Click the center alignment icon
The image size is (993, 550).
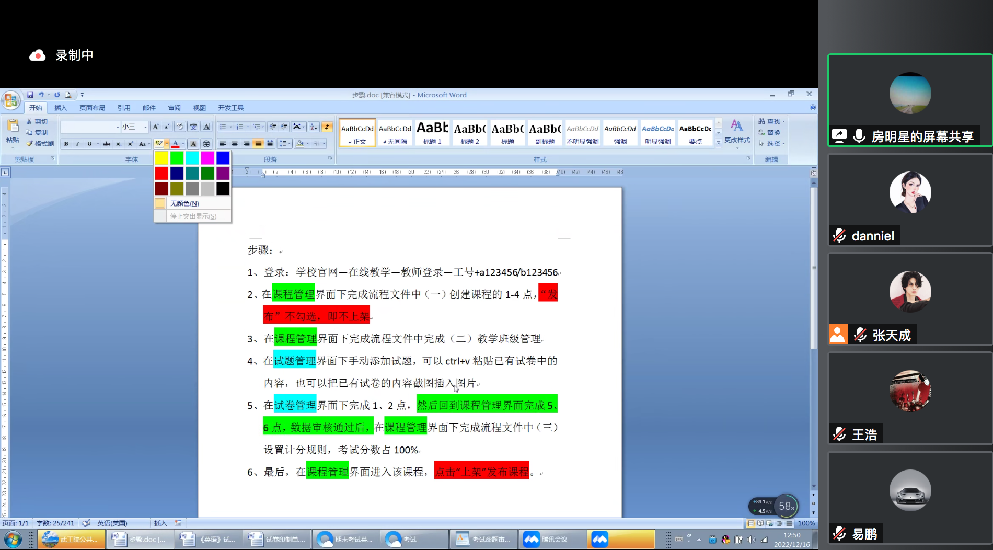tap(235, 143)
